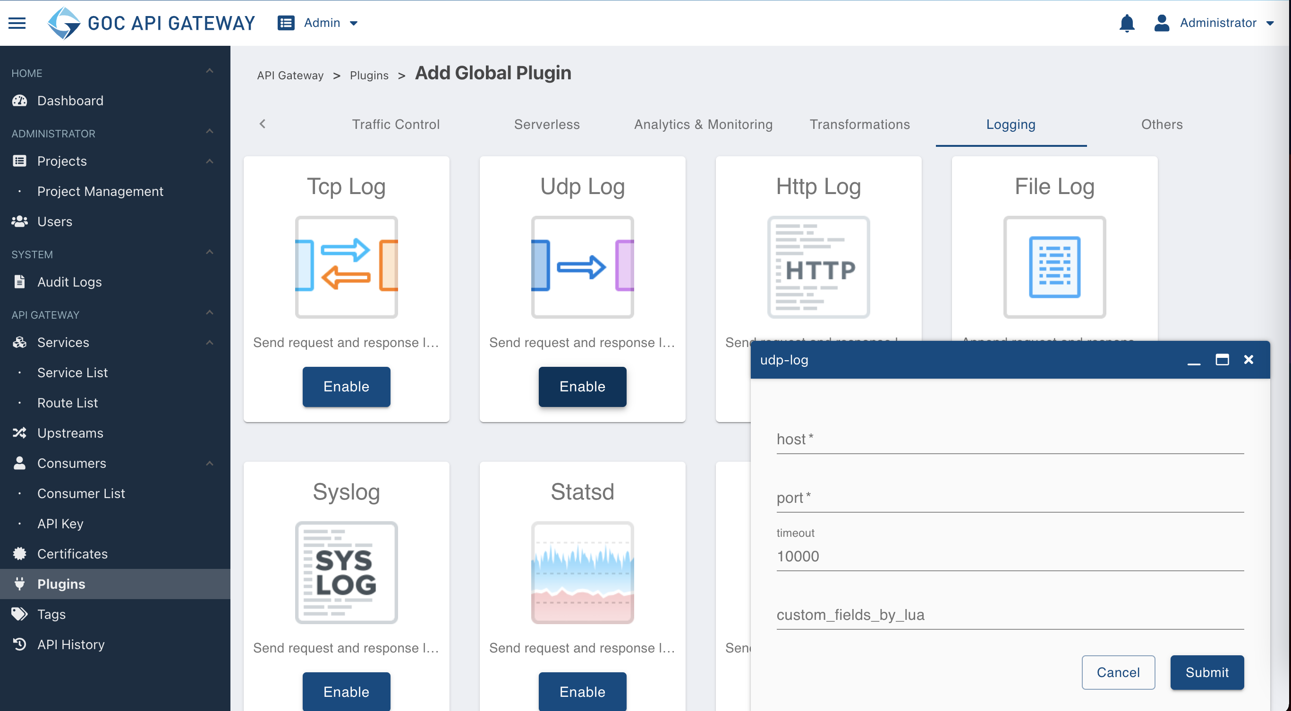1291x711 pixels.
Task: Switch to the Serverless tab
Action: click(546, 124)
